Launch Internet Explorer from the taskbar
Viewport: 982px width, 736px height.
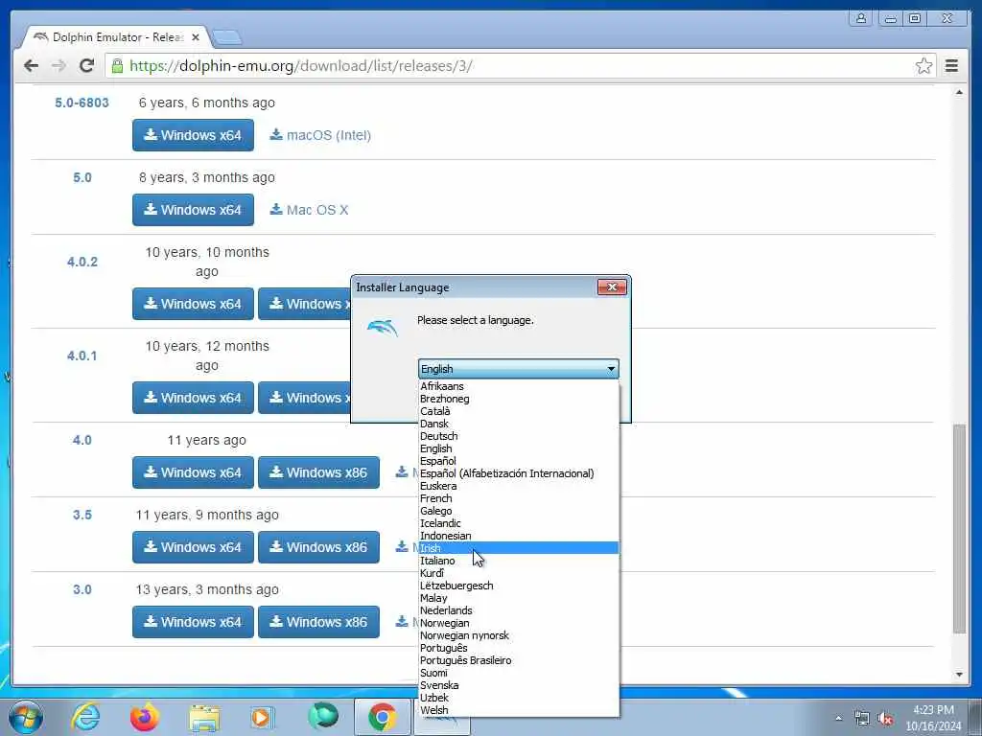point(85,717)
